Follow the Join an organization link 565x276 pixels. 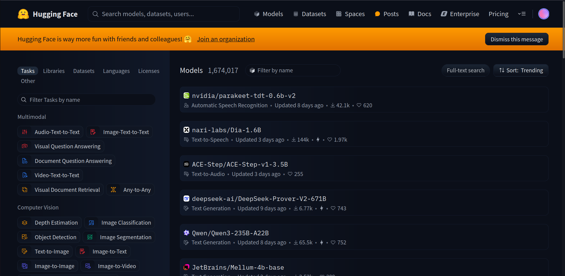(226, 39)
